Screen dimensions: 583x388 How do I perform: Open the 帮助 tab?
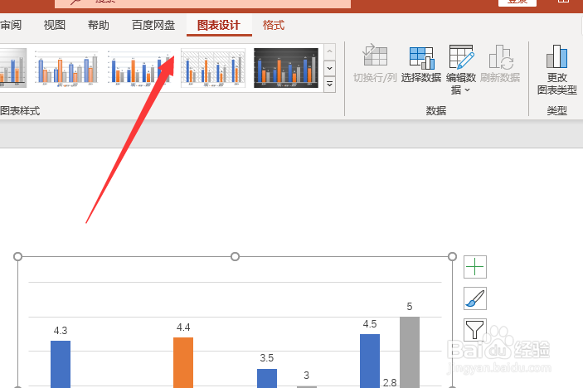click(98, 25)
